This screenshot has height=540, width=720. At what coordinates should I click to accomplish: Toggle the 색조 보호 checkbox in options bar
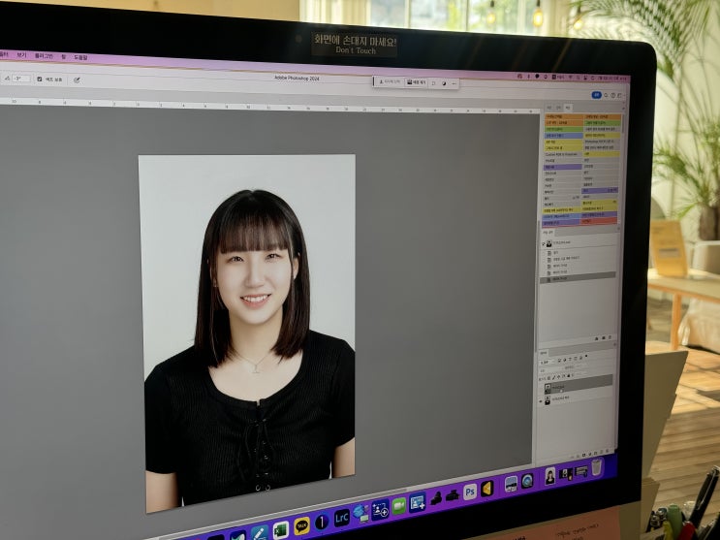pos(39,79)
